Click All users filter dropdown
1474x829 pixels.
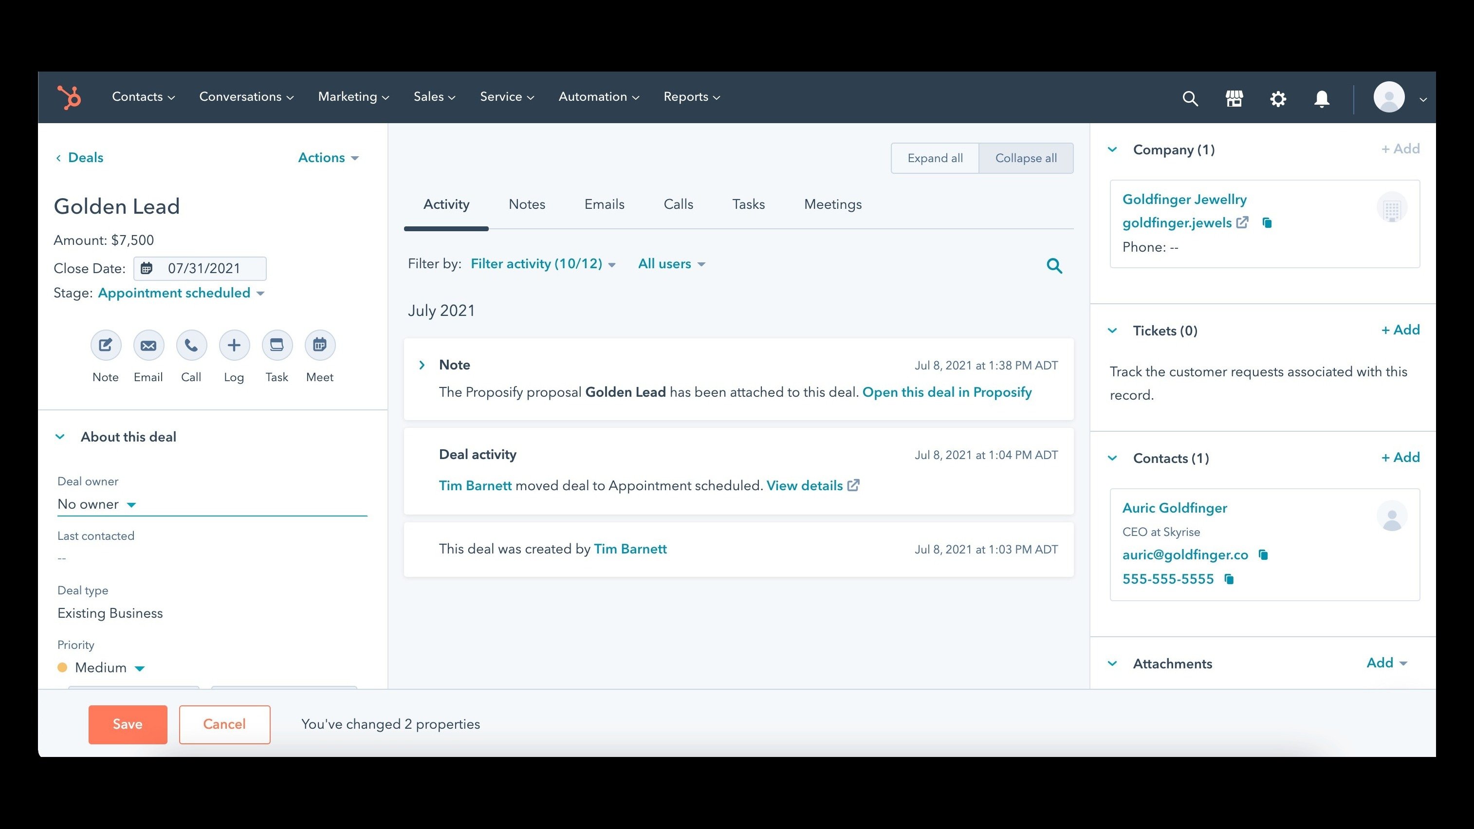671,263
